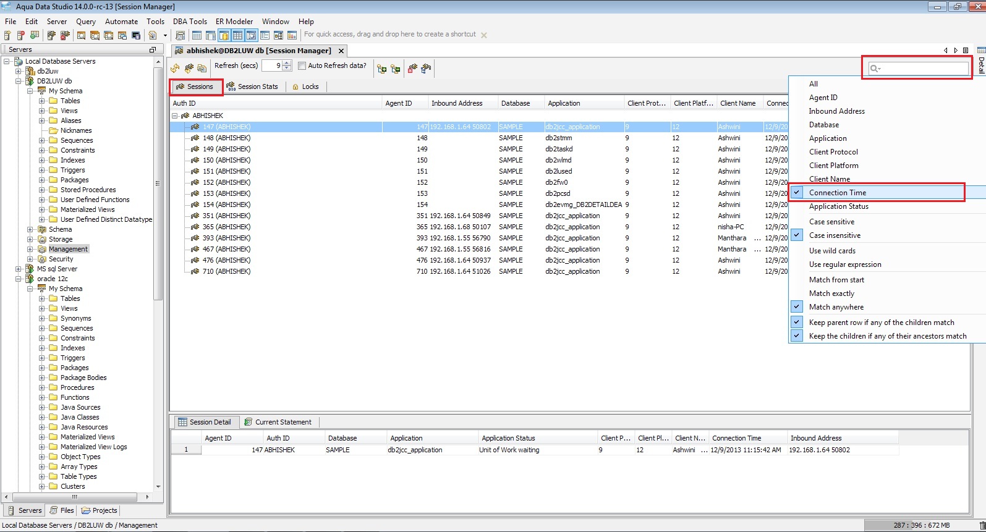Close the Session Manager document tab
986x532 pixels.
tap(341, 51)
